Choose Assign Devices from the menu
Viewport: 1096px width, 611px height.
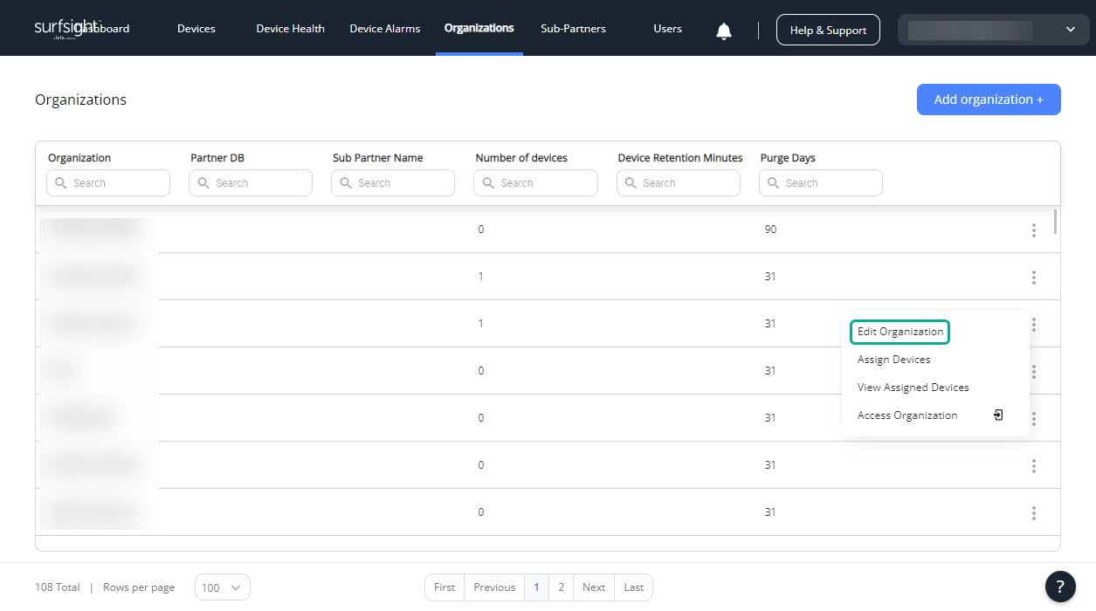tap(893, 360)
